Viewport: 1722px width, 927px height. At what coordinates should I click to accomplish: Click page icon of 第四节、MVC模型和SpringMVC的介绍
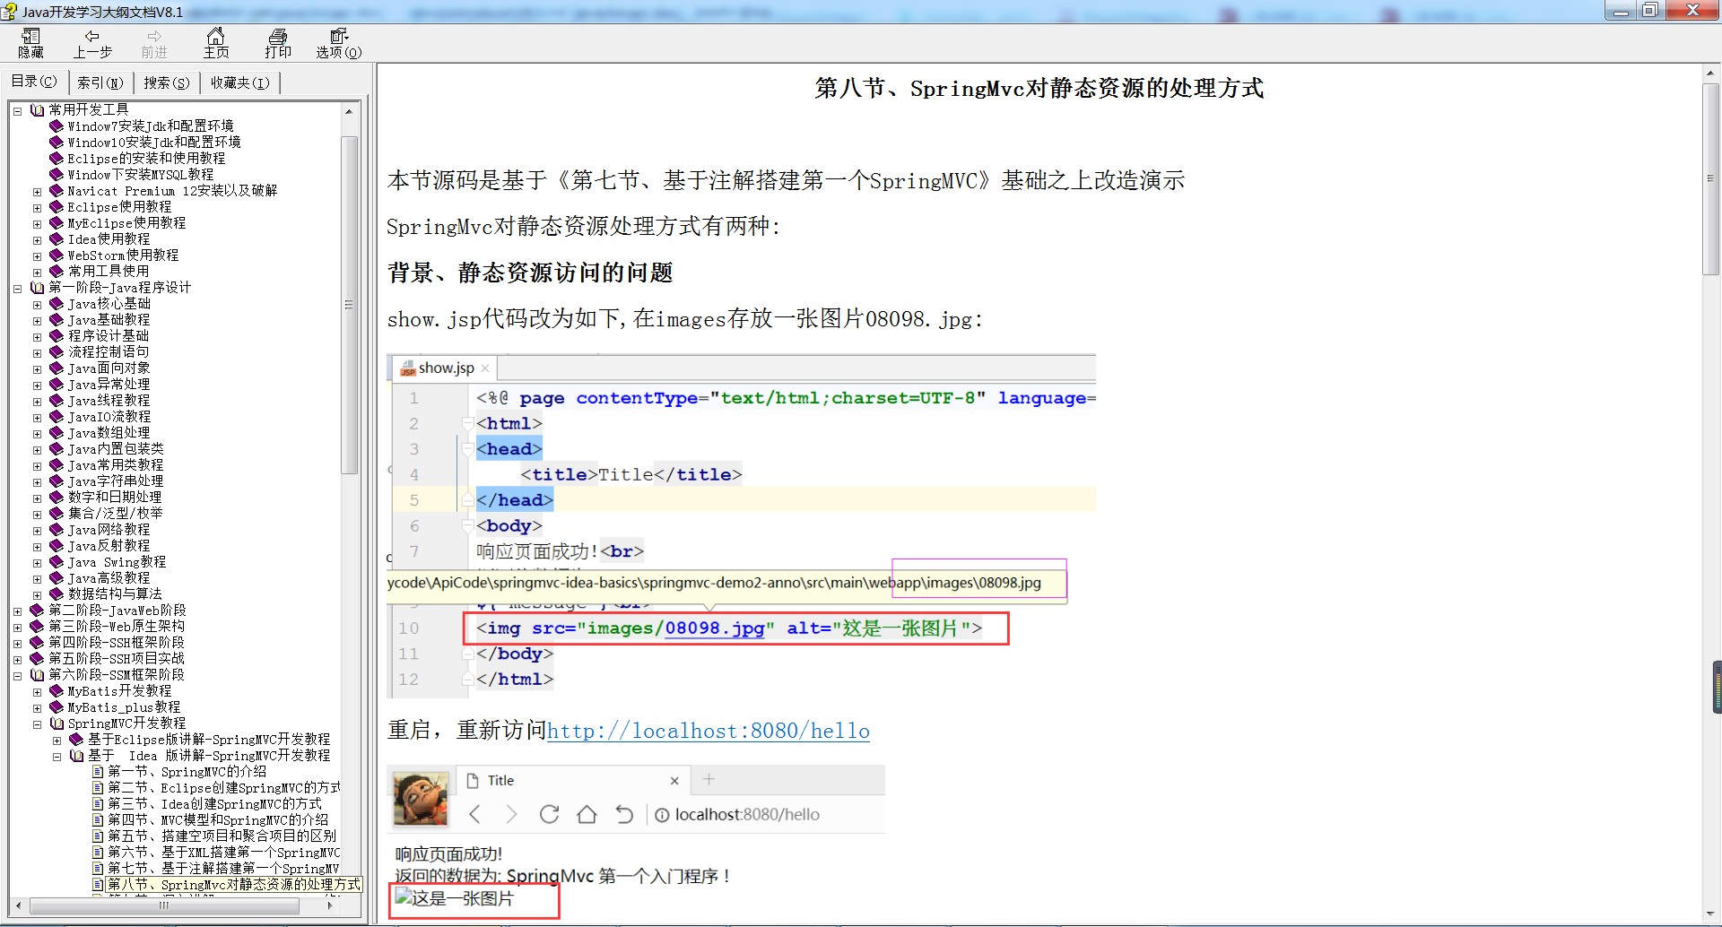click(x=98, y=820)
